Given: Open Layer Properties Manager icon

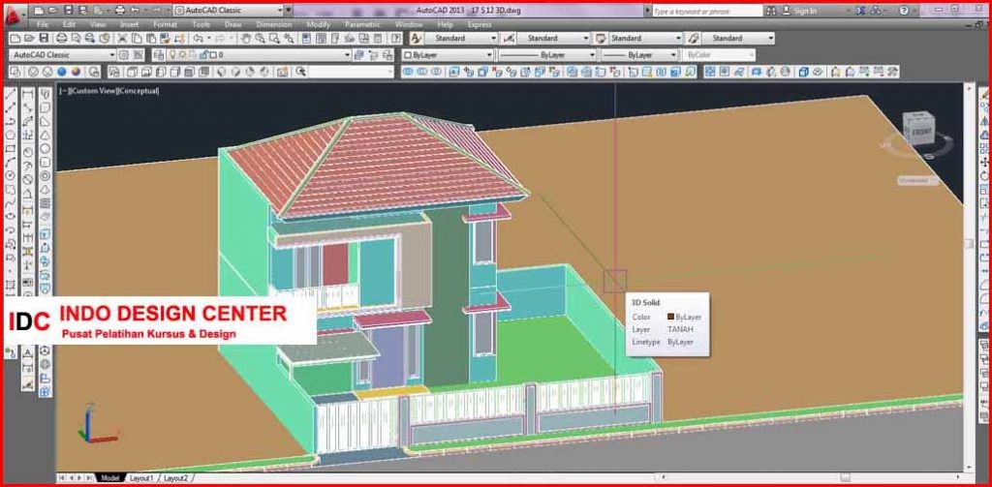Looking at the screenshot, I should [x=158, y=55].
